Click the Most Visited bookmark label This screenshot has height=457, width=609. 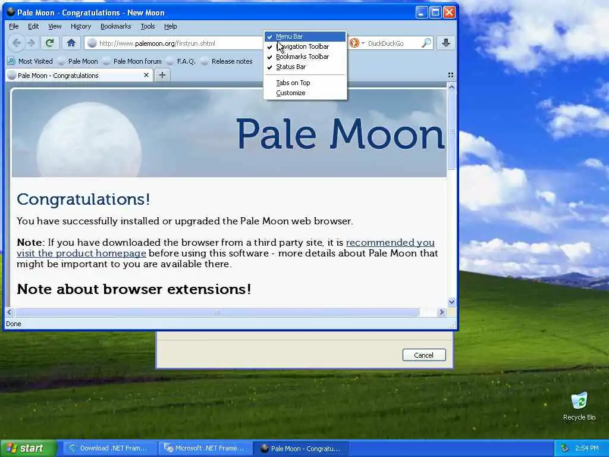(35, 61)
